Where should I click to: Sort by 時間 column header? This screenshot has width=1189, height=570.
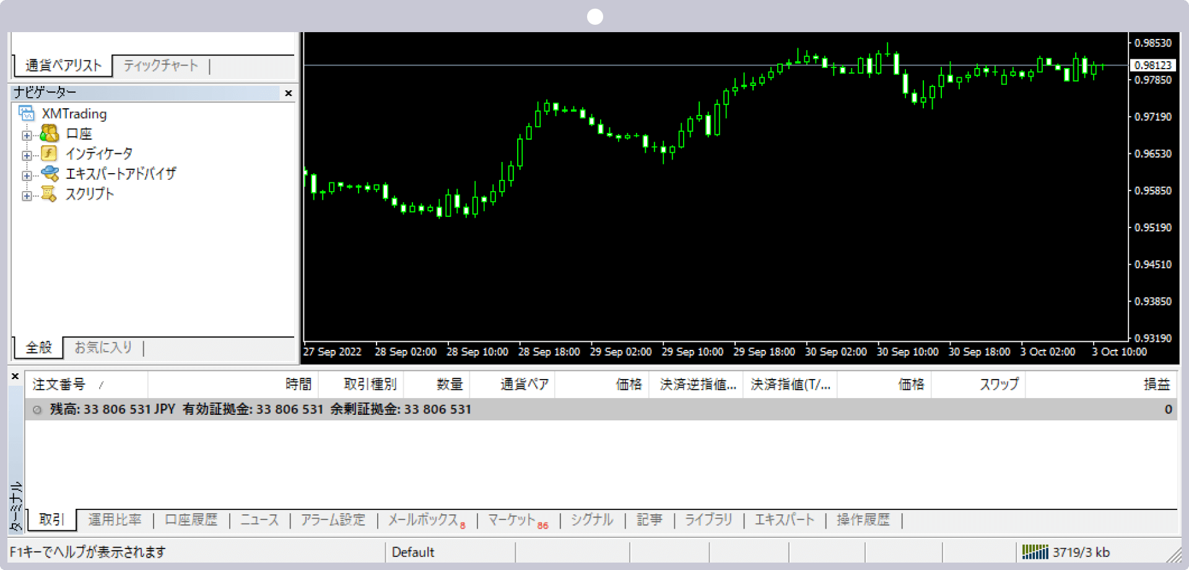pyautogui.click(x=233, y=385)
